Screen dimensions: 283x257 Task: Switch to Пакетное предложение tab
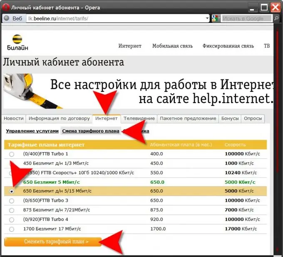(188, 119)
